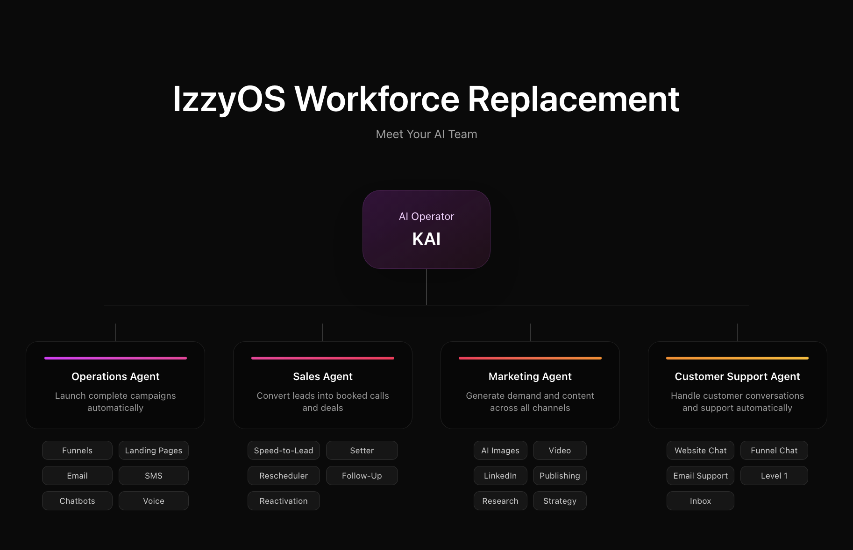Select the SMS capability
Image resolution: width=853 pixels, height=550 pixels.
(153, 475)
